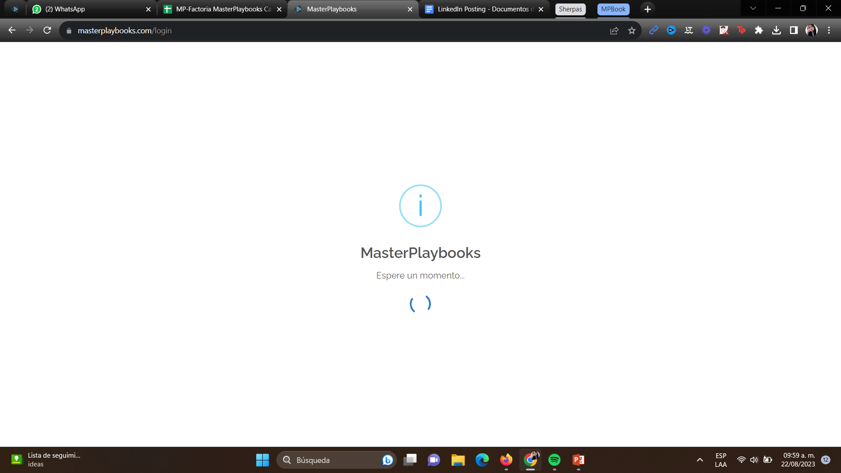The image size is (841, 473).
Task: Open the LinkedIn Posting document tab
Action: coord(484,9)
